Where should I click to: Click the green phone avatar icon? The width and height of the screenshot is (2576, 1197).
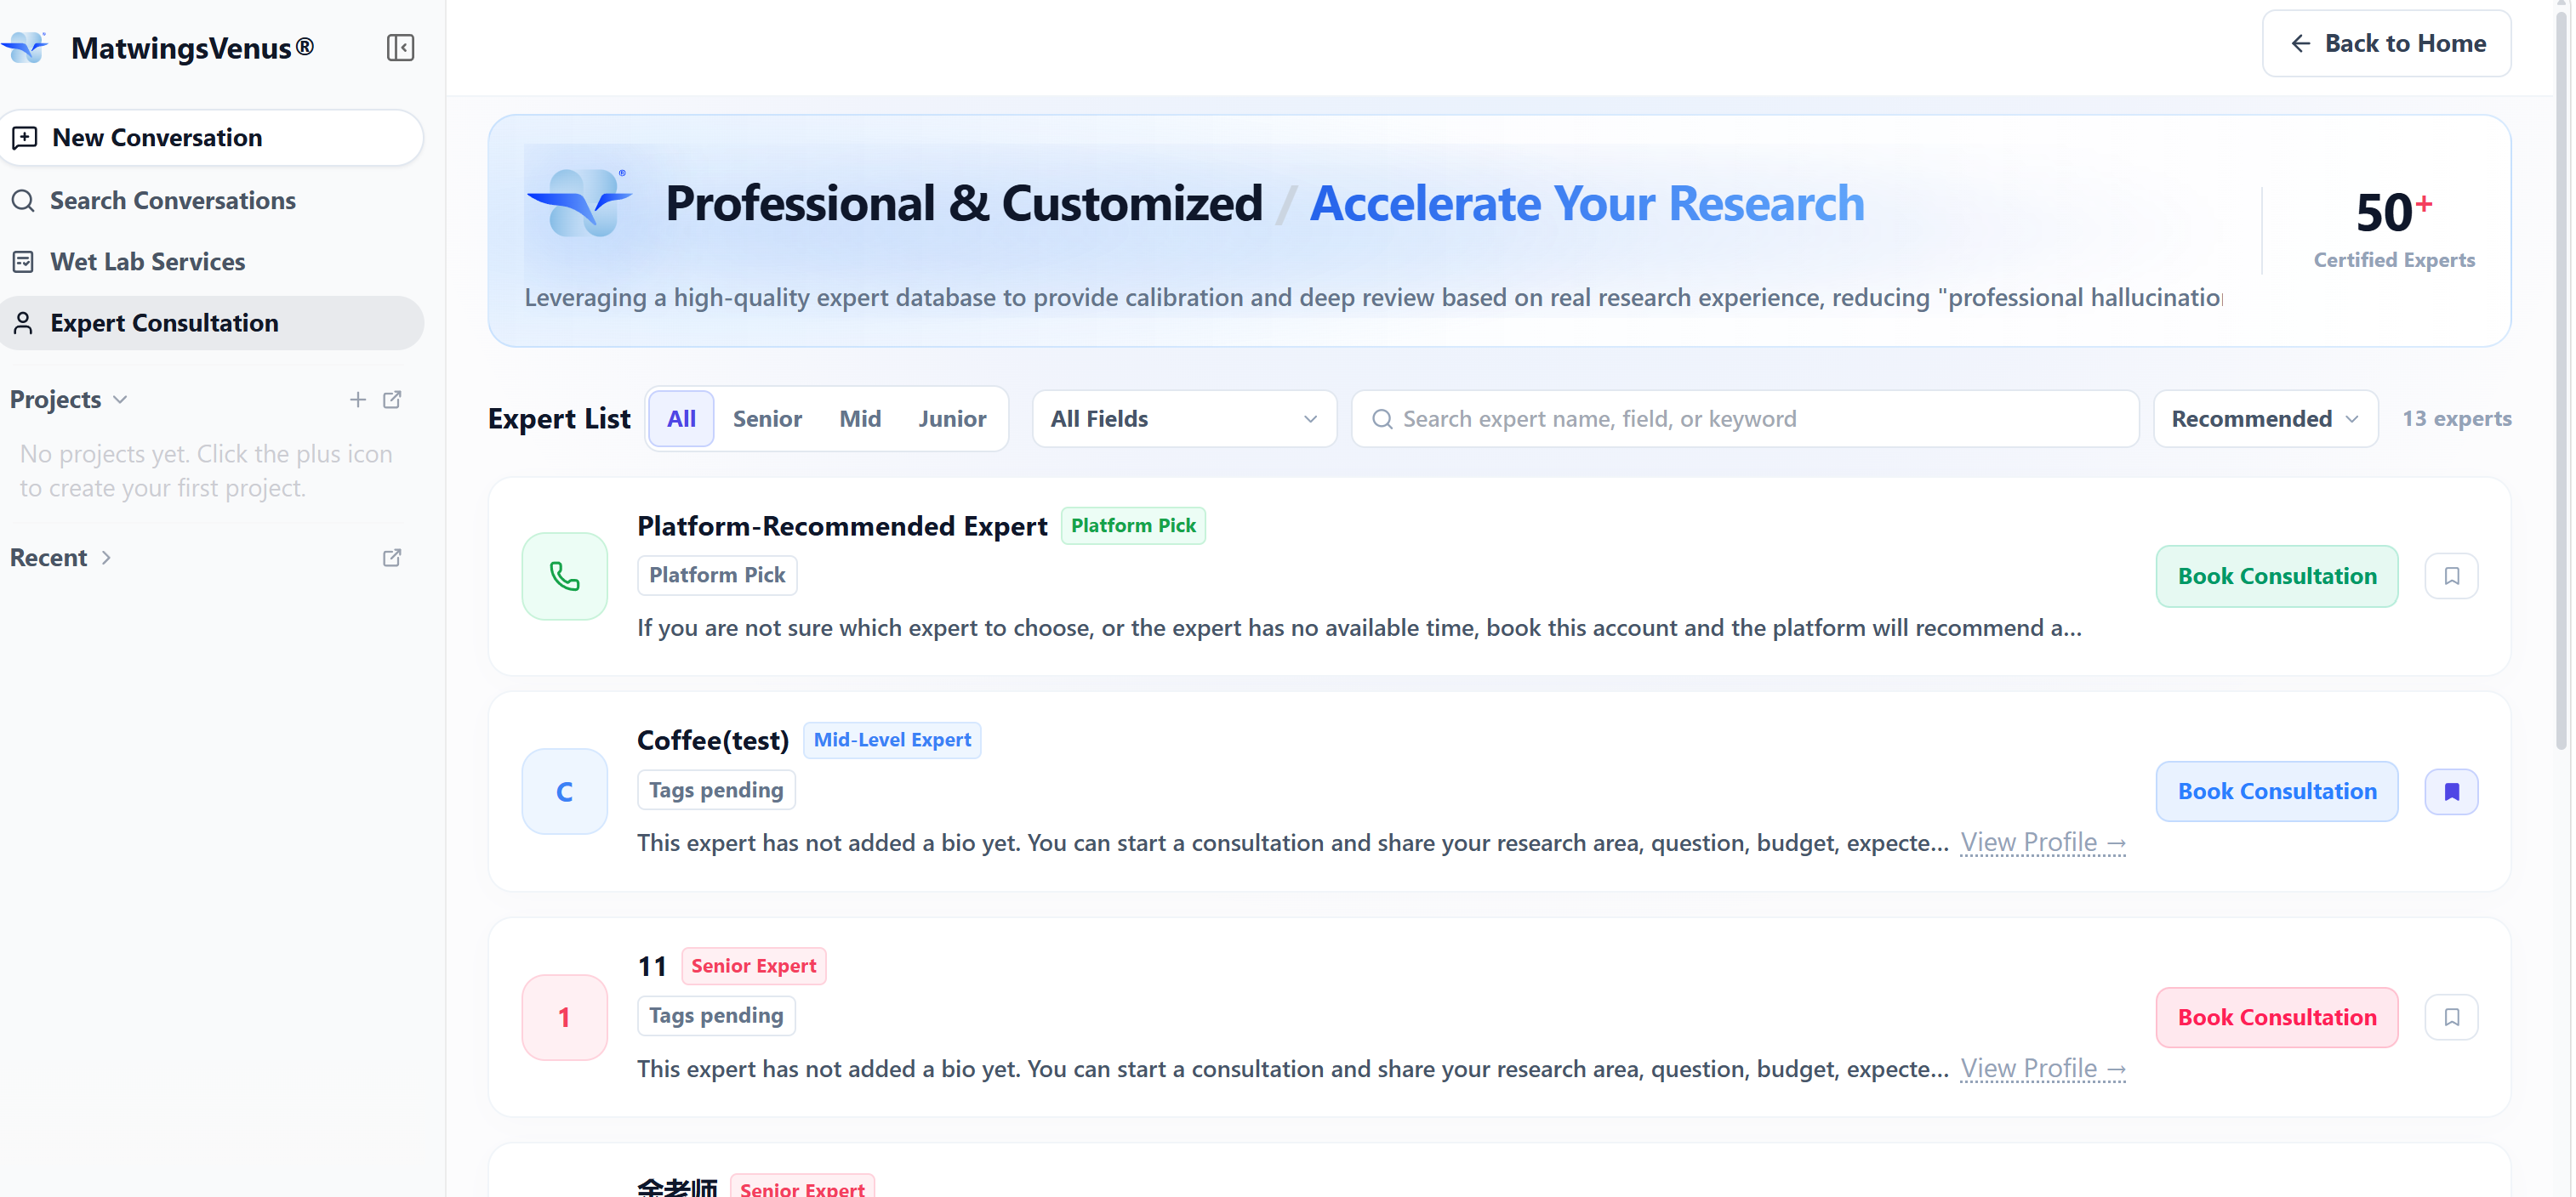[x=564, y=576]
